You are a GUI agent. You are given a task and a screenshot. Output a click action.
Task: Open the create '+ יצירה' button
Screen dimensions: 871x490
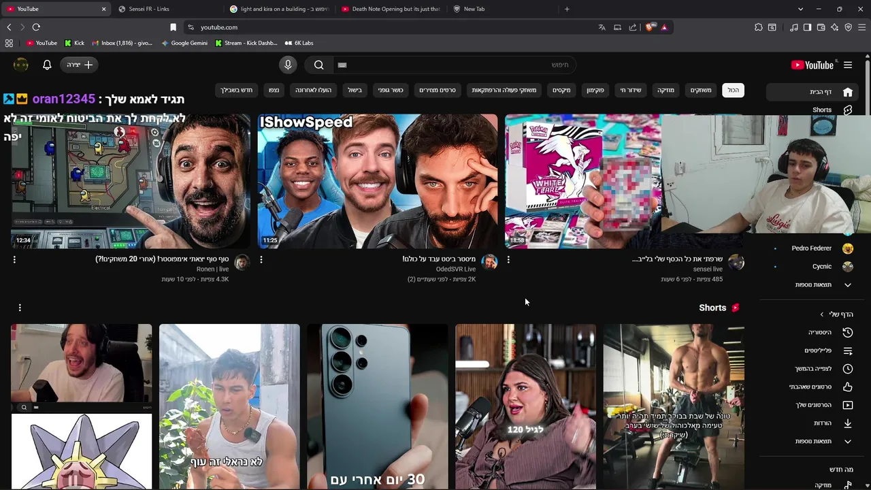tap(80, 65)
